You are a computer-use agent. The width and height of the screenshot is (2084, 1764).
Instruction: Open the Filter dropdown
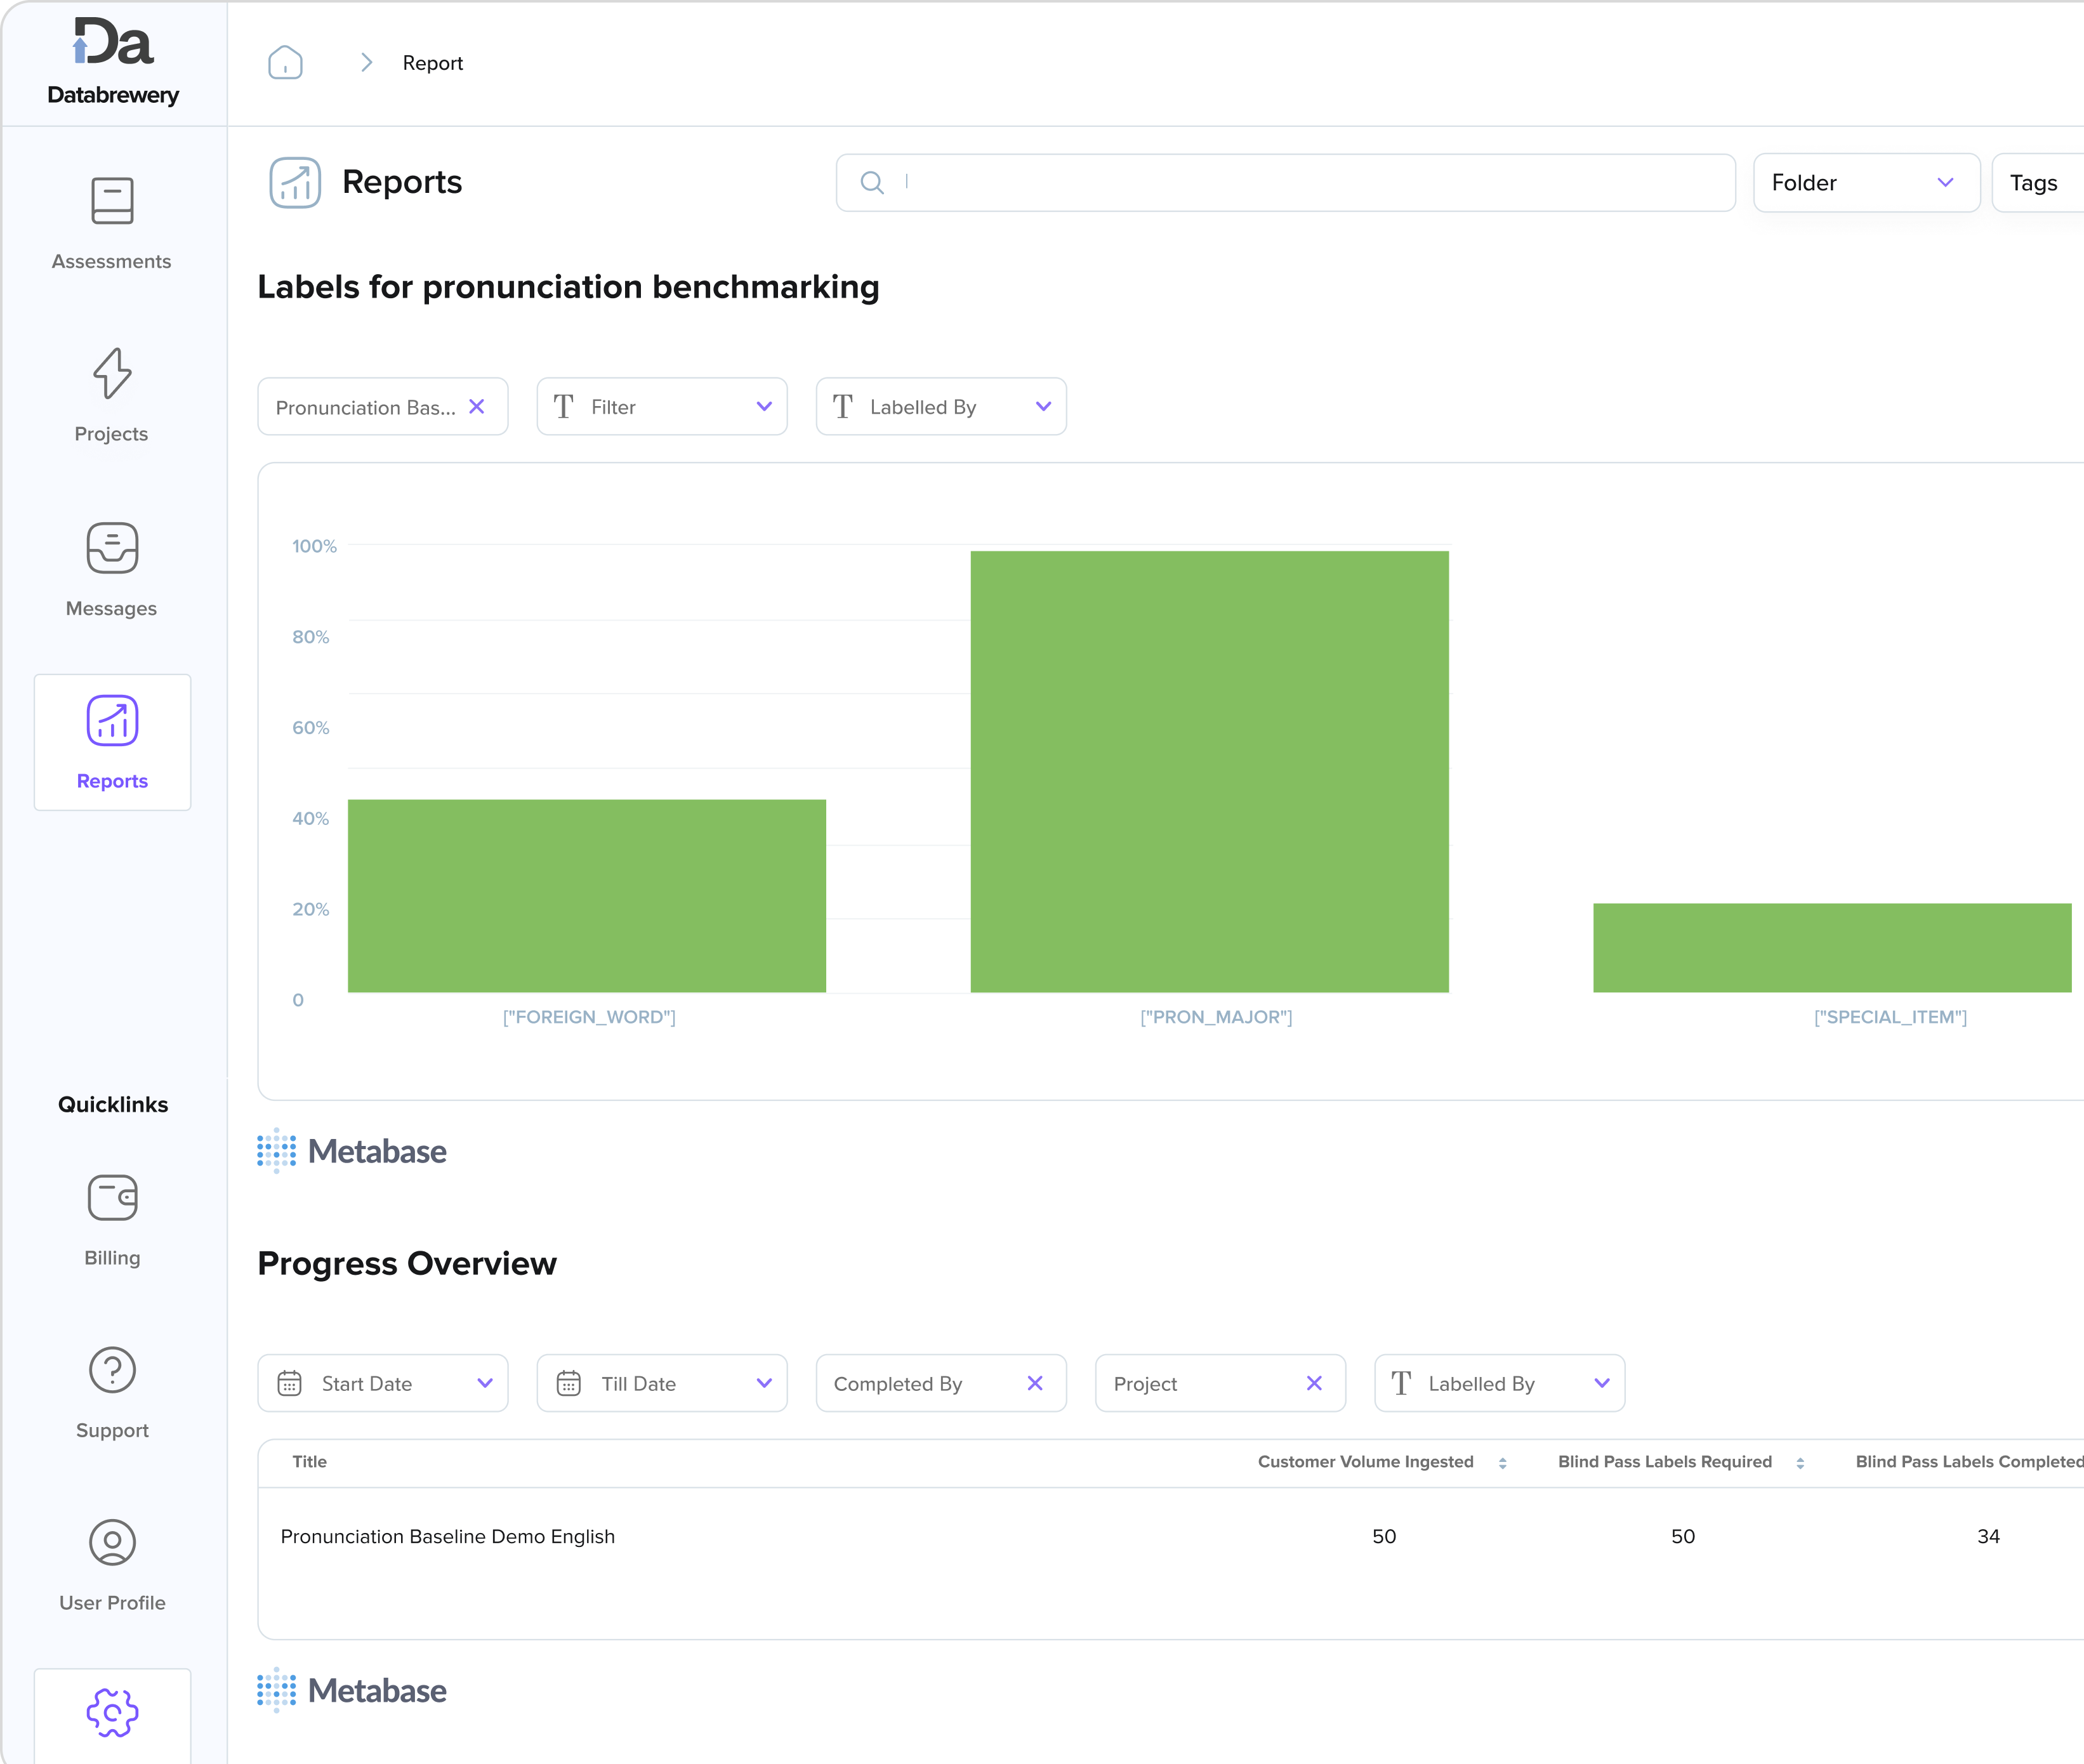pyautogui.click(x=661, y=407)
